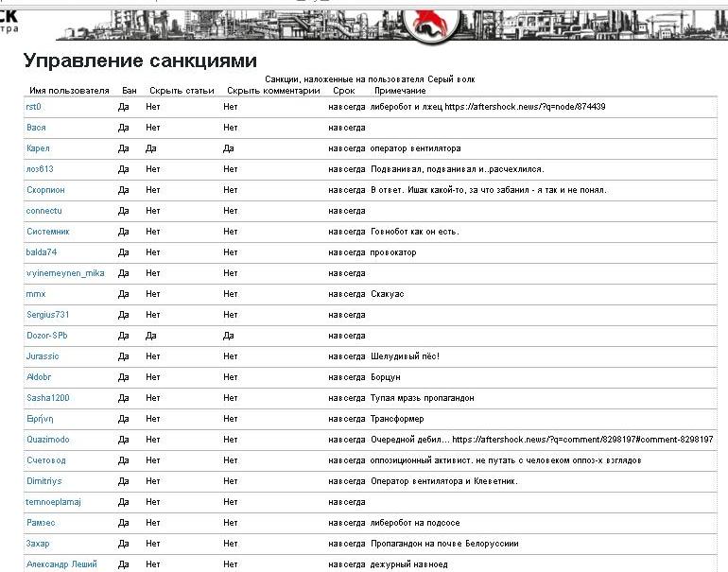Click 'Да' in Карел's Скрыть комментарии column
Screen dimensions: 728x572
click(x=229, y=148)
